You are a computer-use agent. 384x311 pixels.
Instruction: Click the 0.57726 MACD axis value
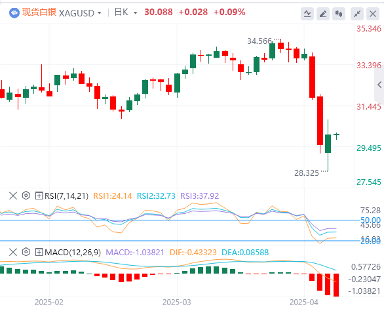[x=366, y=267]
